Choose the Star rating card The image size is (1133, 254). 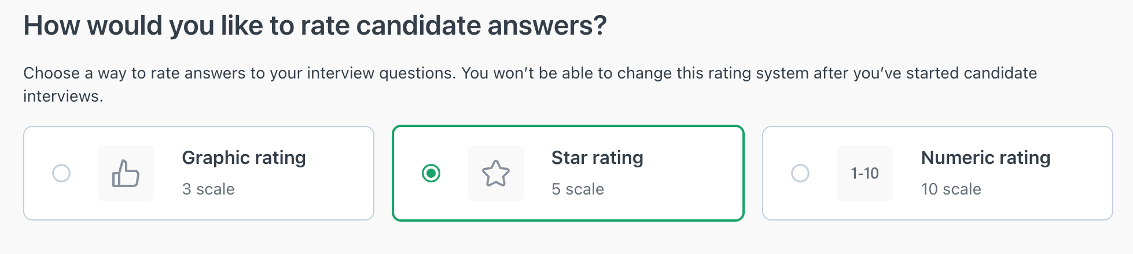(x=568, y=173)
